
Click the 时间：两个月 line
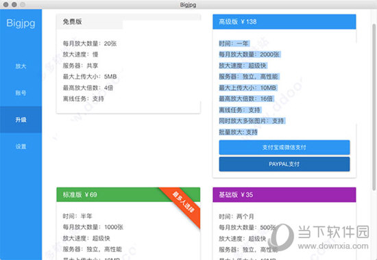tap(236, 216)
